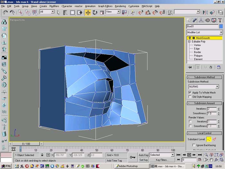
Task: Click the Box01 object color swatch
Action: click(x=221, y=26)
